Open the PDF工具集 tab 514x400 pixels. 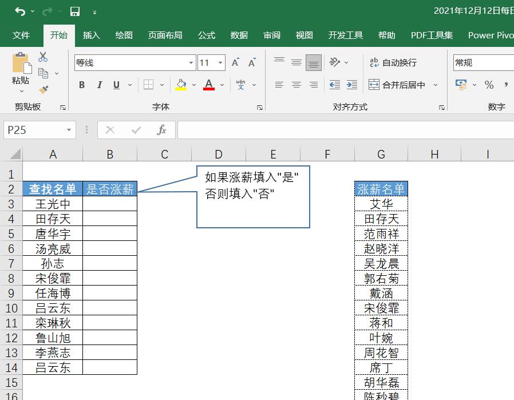(432, 35)
